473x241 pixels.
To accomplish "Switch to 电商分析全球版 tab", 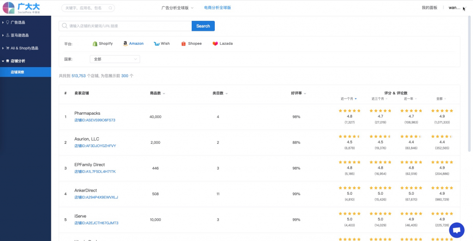I will 218,8.
